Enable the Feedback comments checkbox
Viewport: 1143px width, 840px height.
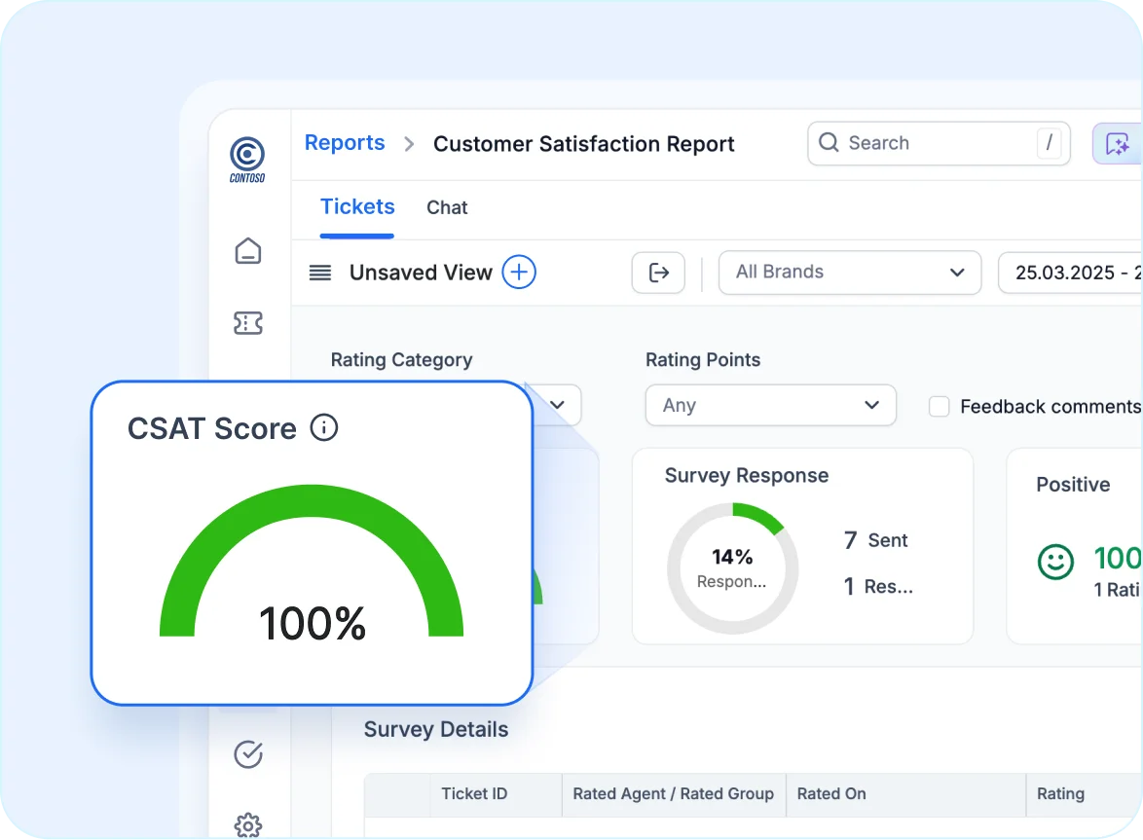(939, 406)
